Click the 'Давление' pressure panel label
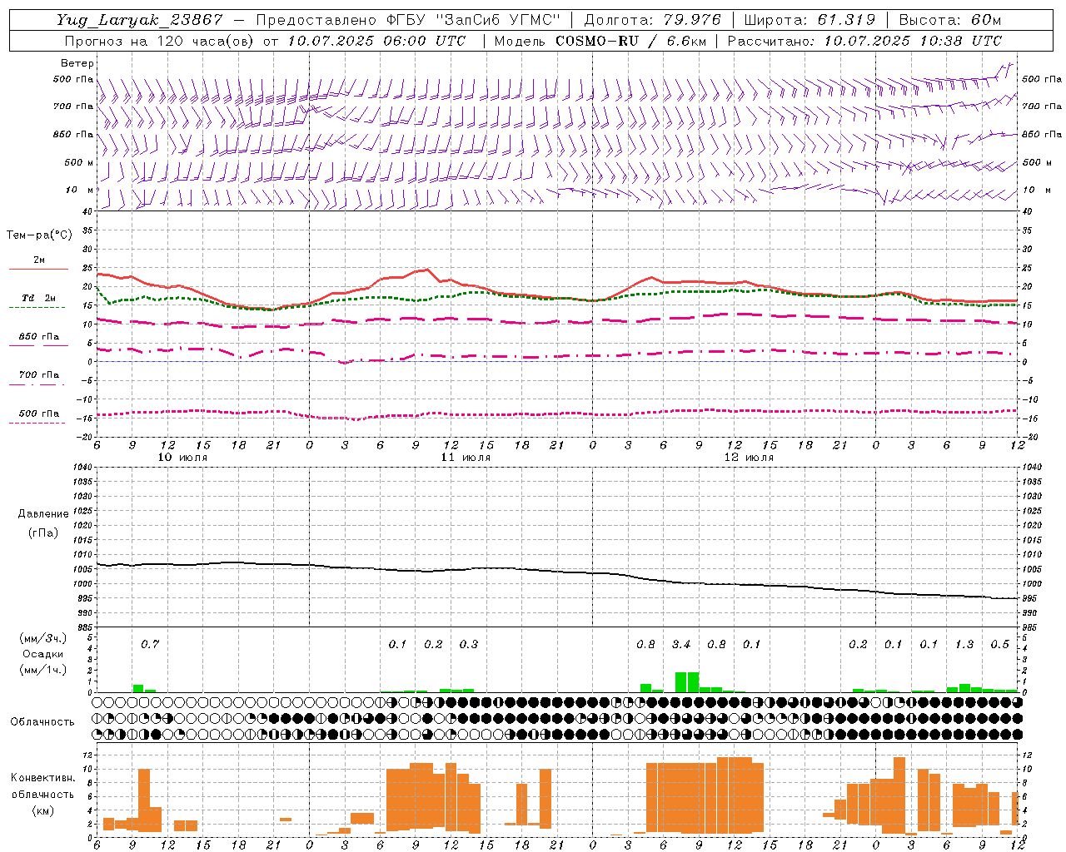The image size is (1066, 852). click(x=43, y=514)
